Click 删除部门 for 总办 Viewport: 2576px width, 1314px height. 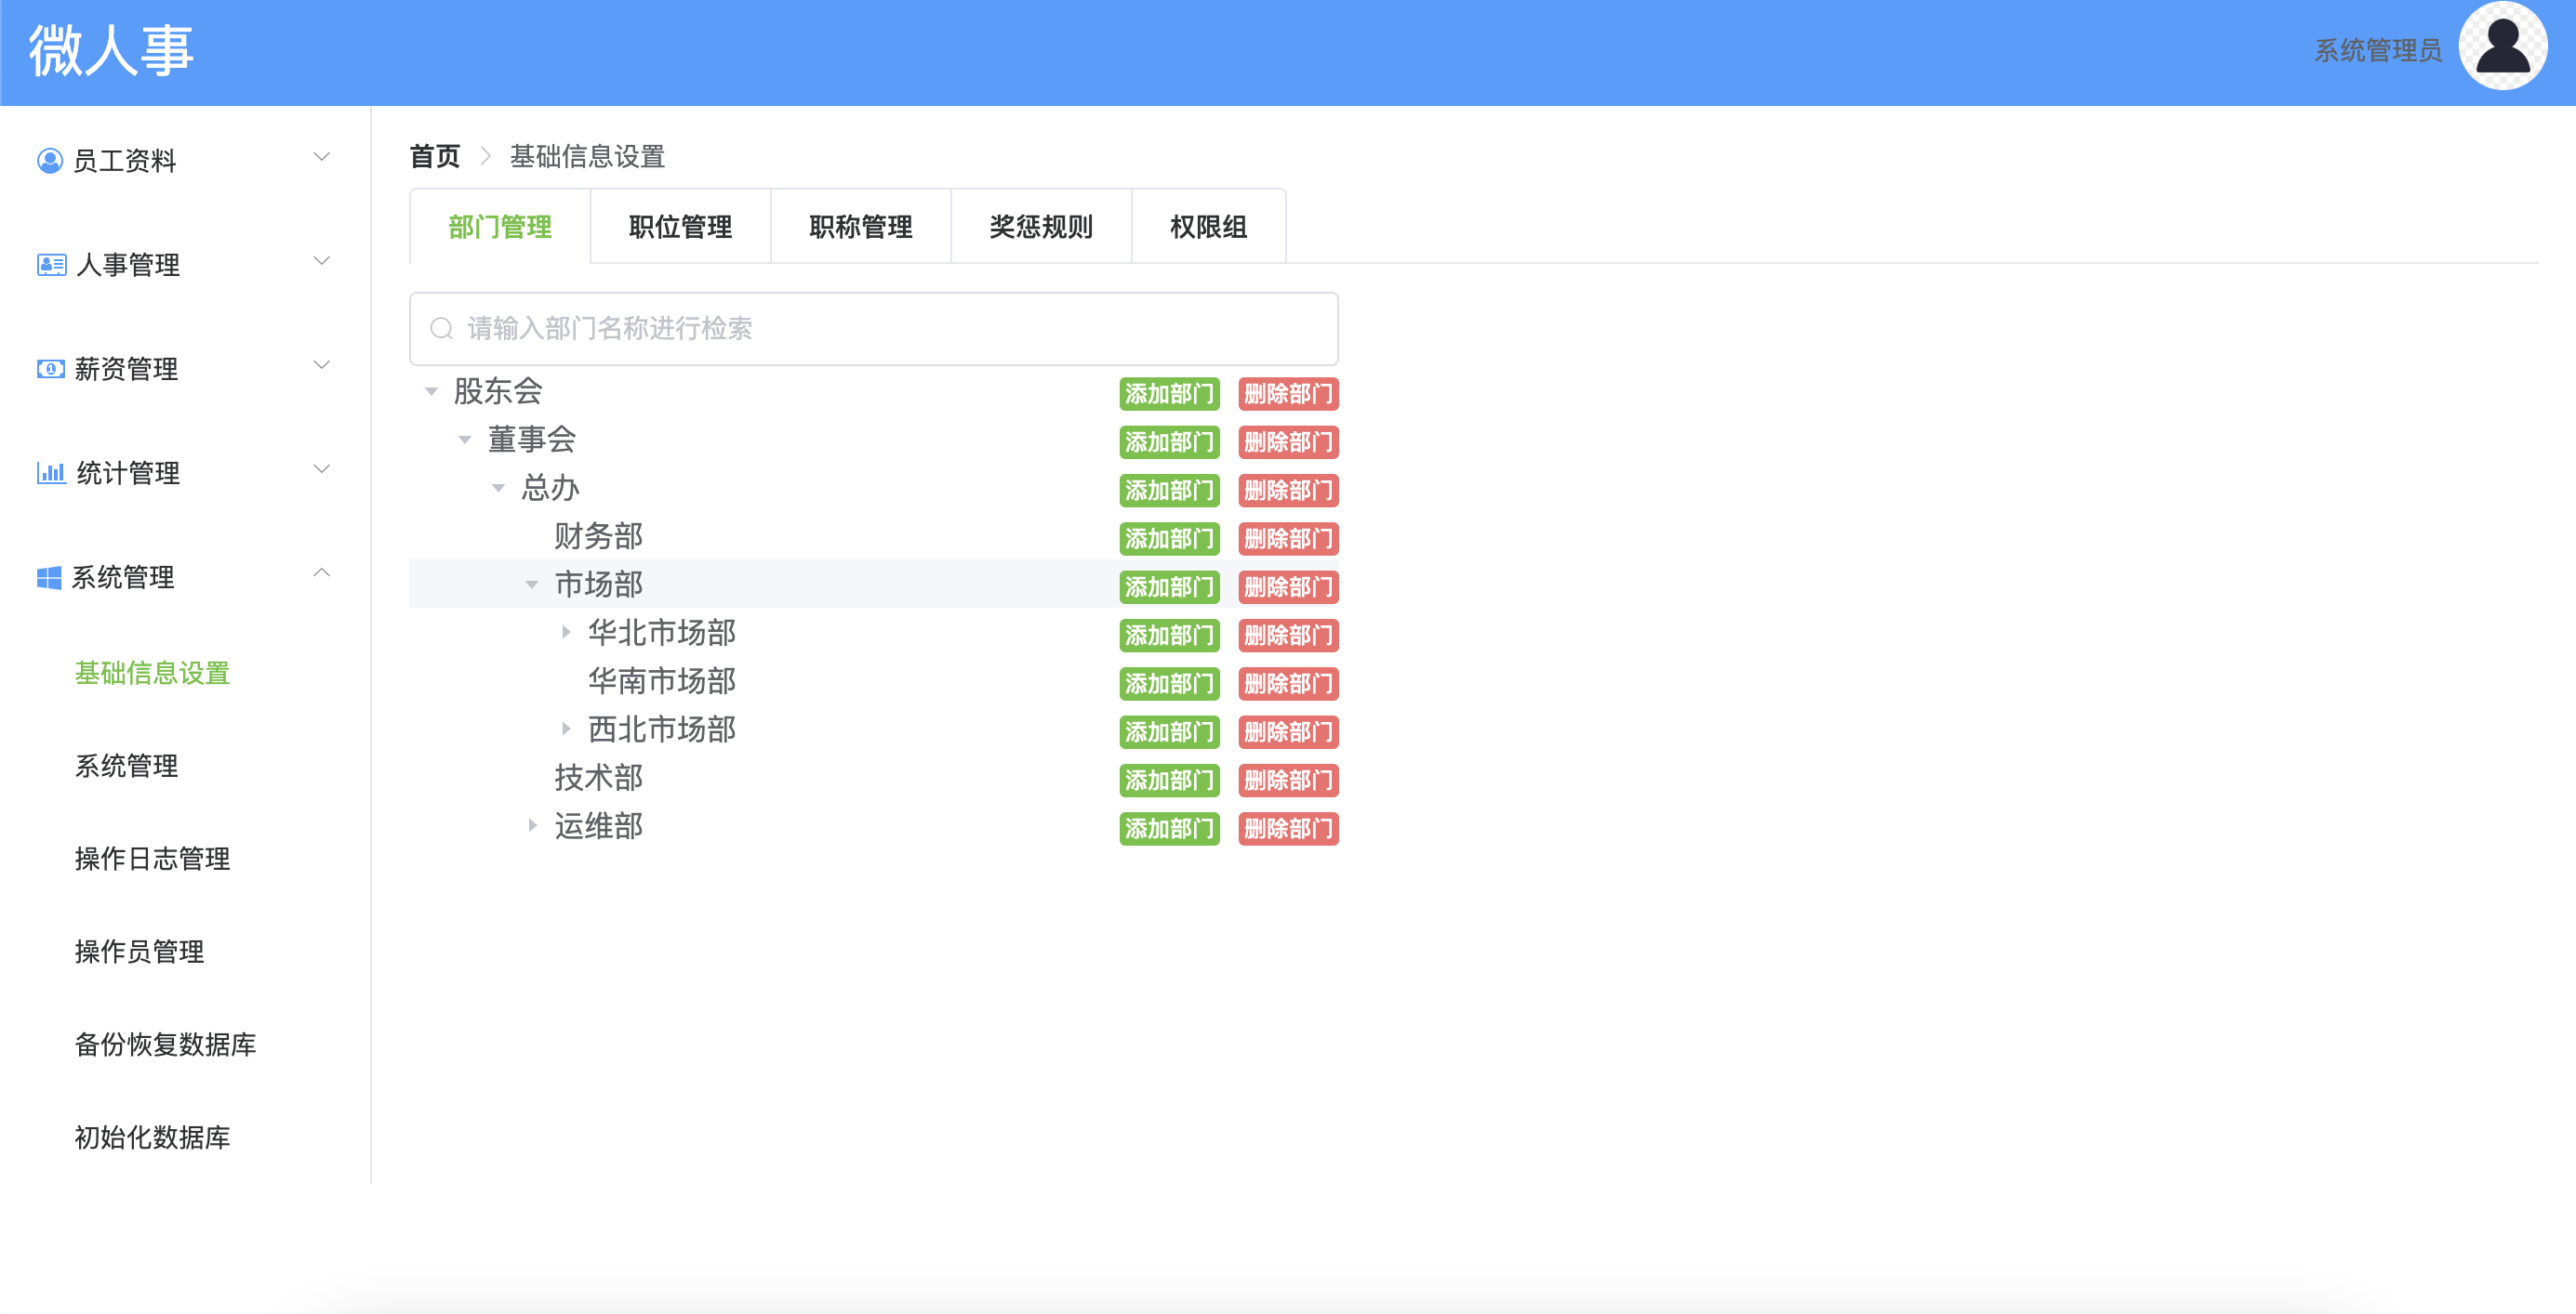click(x=1288, y=491)
